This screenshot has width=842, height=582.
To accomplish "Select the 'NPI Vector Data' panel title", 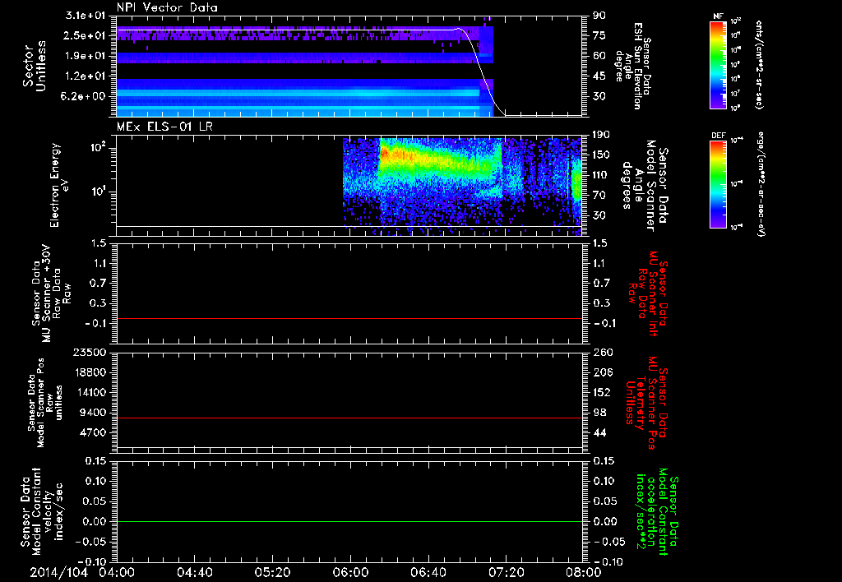I will tap(167, 7).
